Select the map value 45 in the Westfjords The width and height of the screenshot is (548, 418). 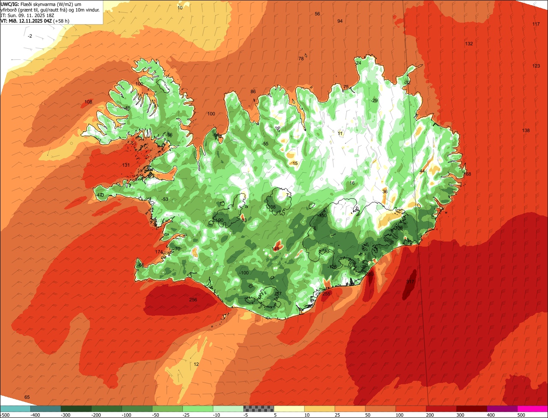[128, 108]
